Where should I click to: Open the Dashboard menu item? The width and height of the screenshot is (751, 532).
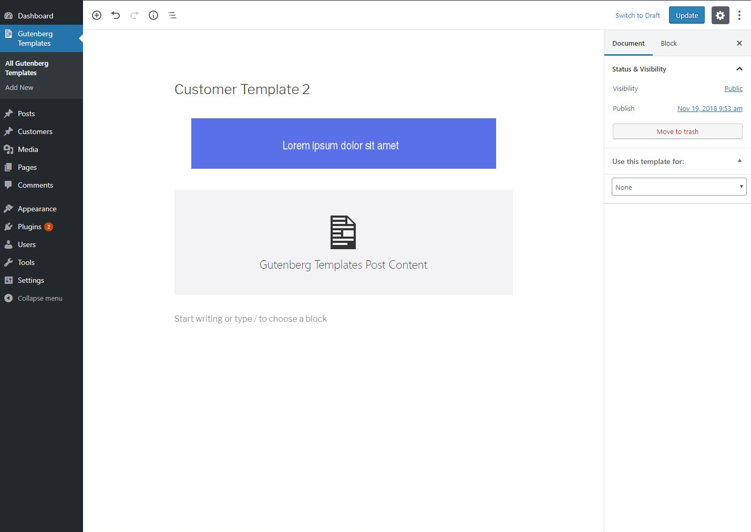point(42,16)
